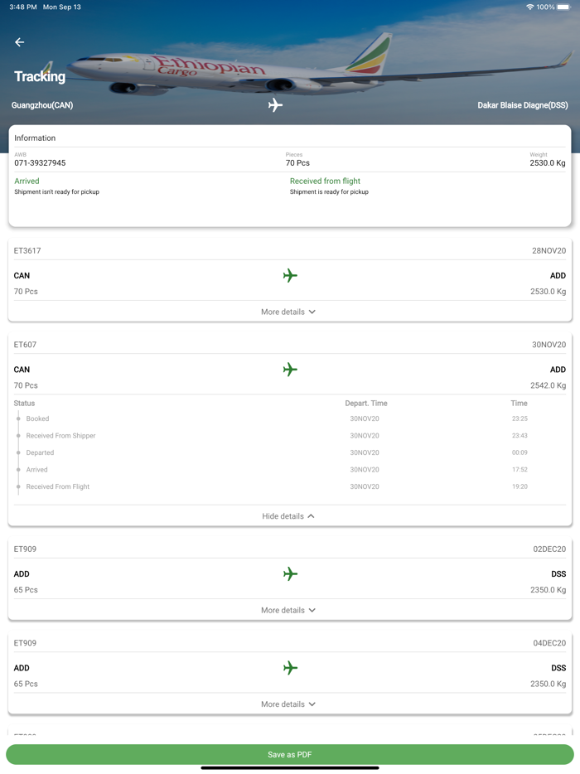Select the Arrived row in ET607 status list
Screen dimensions: 580x774
tap(290, 469)
